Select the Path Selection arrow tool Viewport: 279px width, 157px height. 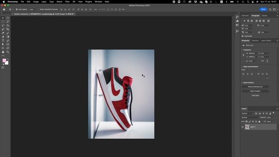coord(3,44)
